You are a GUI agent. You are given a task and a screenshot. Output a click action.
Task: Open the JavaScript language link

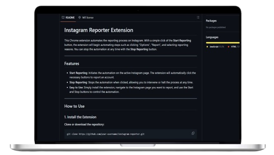pos(217,47)
